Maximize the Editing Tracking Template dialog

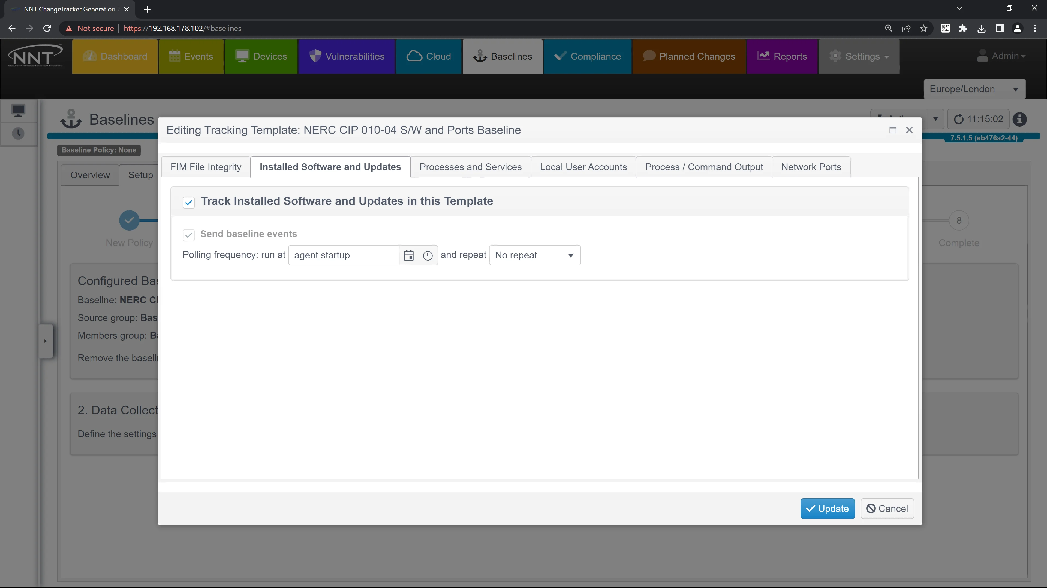[x=893, y=130]
